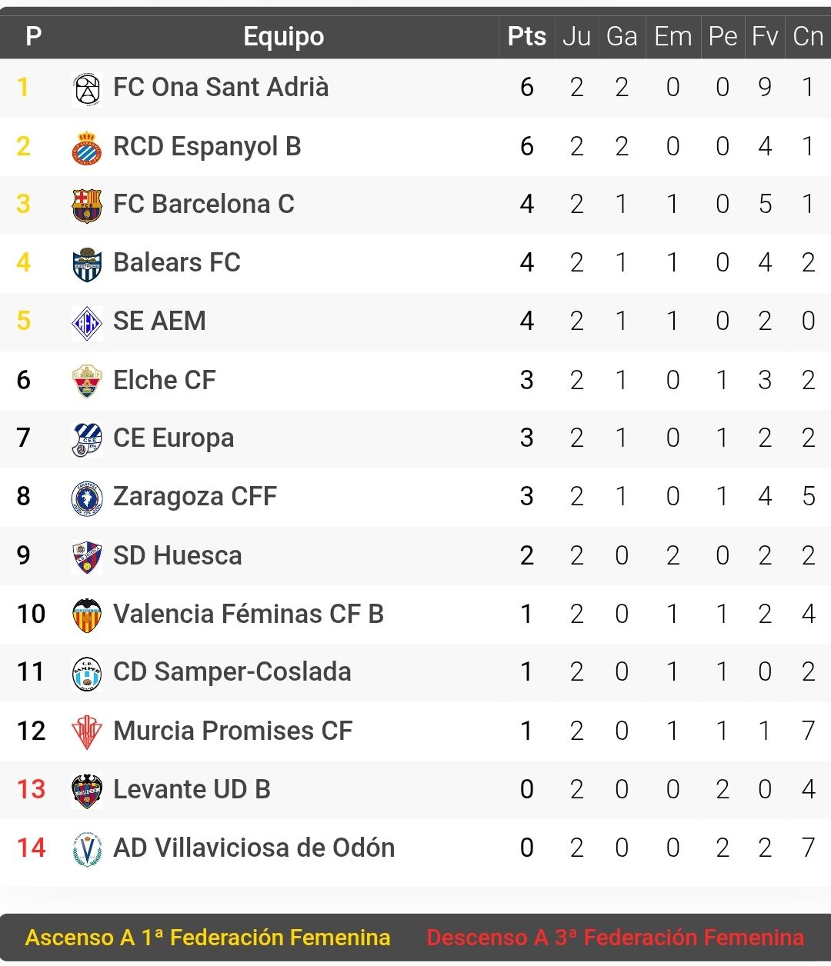Open CE Europa team link
This screenshot has width=831, height=966.
pos(173,438)
